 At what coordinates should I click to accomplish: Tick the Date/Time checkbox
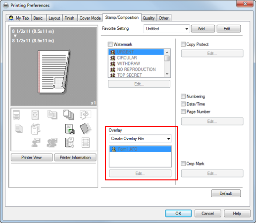pos(183,104)
